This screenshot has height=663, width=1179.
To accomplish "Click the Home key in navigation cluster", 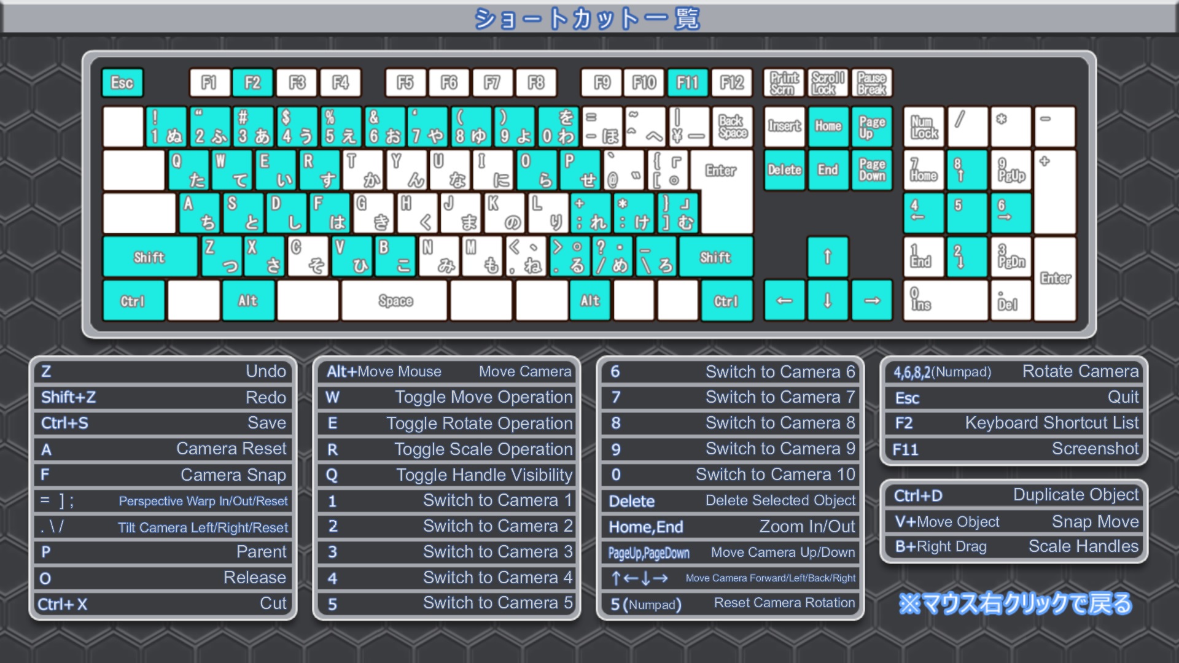I will point(828,126).
